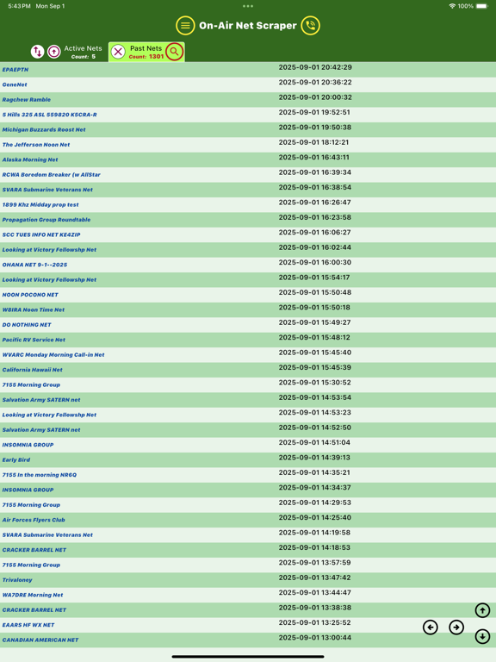Viewport: 496px width, 662px height.
Task: Tap the On-Air Net Scraper title
Action: click(248, 26)
